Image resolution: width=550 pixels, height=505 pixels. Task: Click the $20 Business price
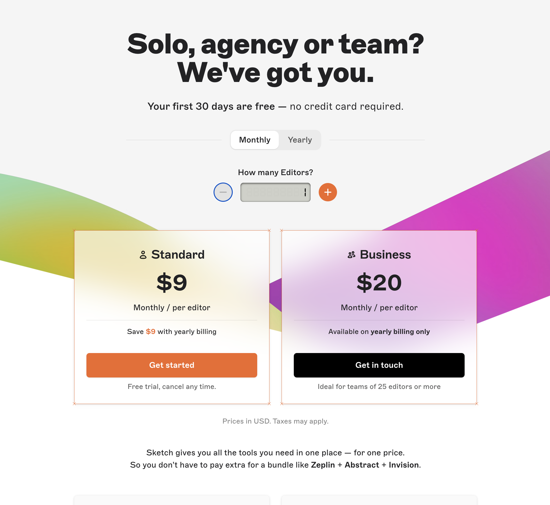pos(379,283)
